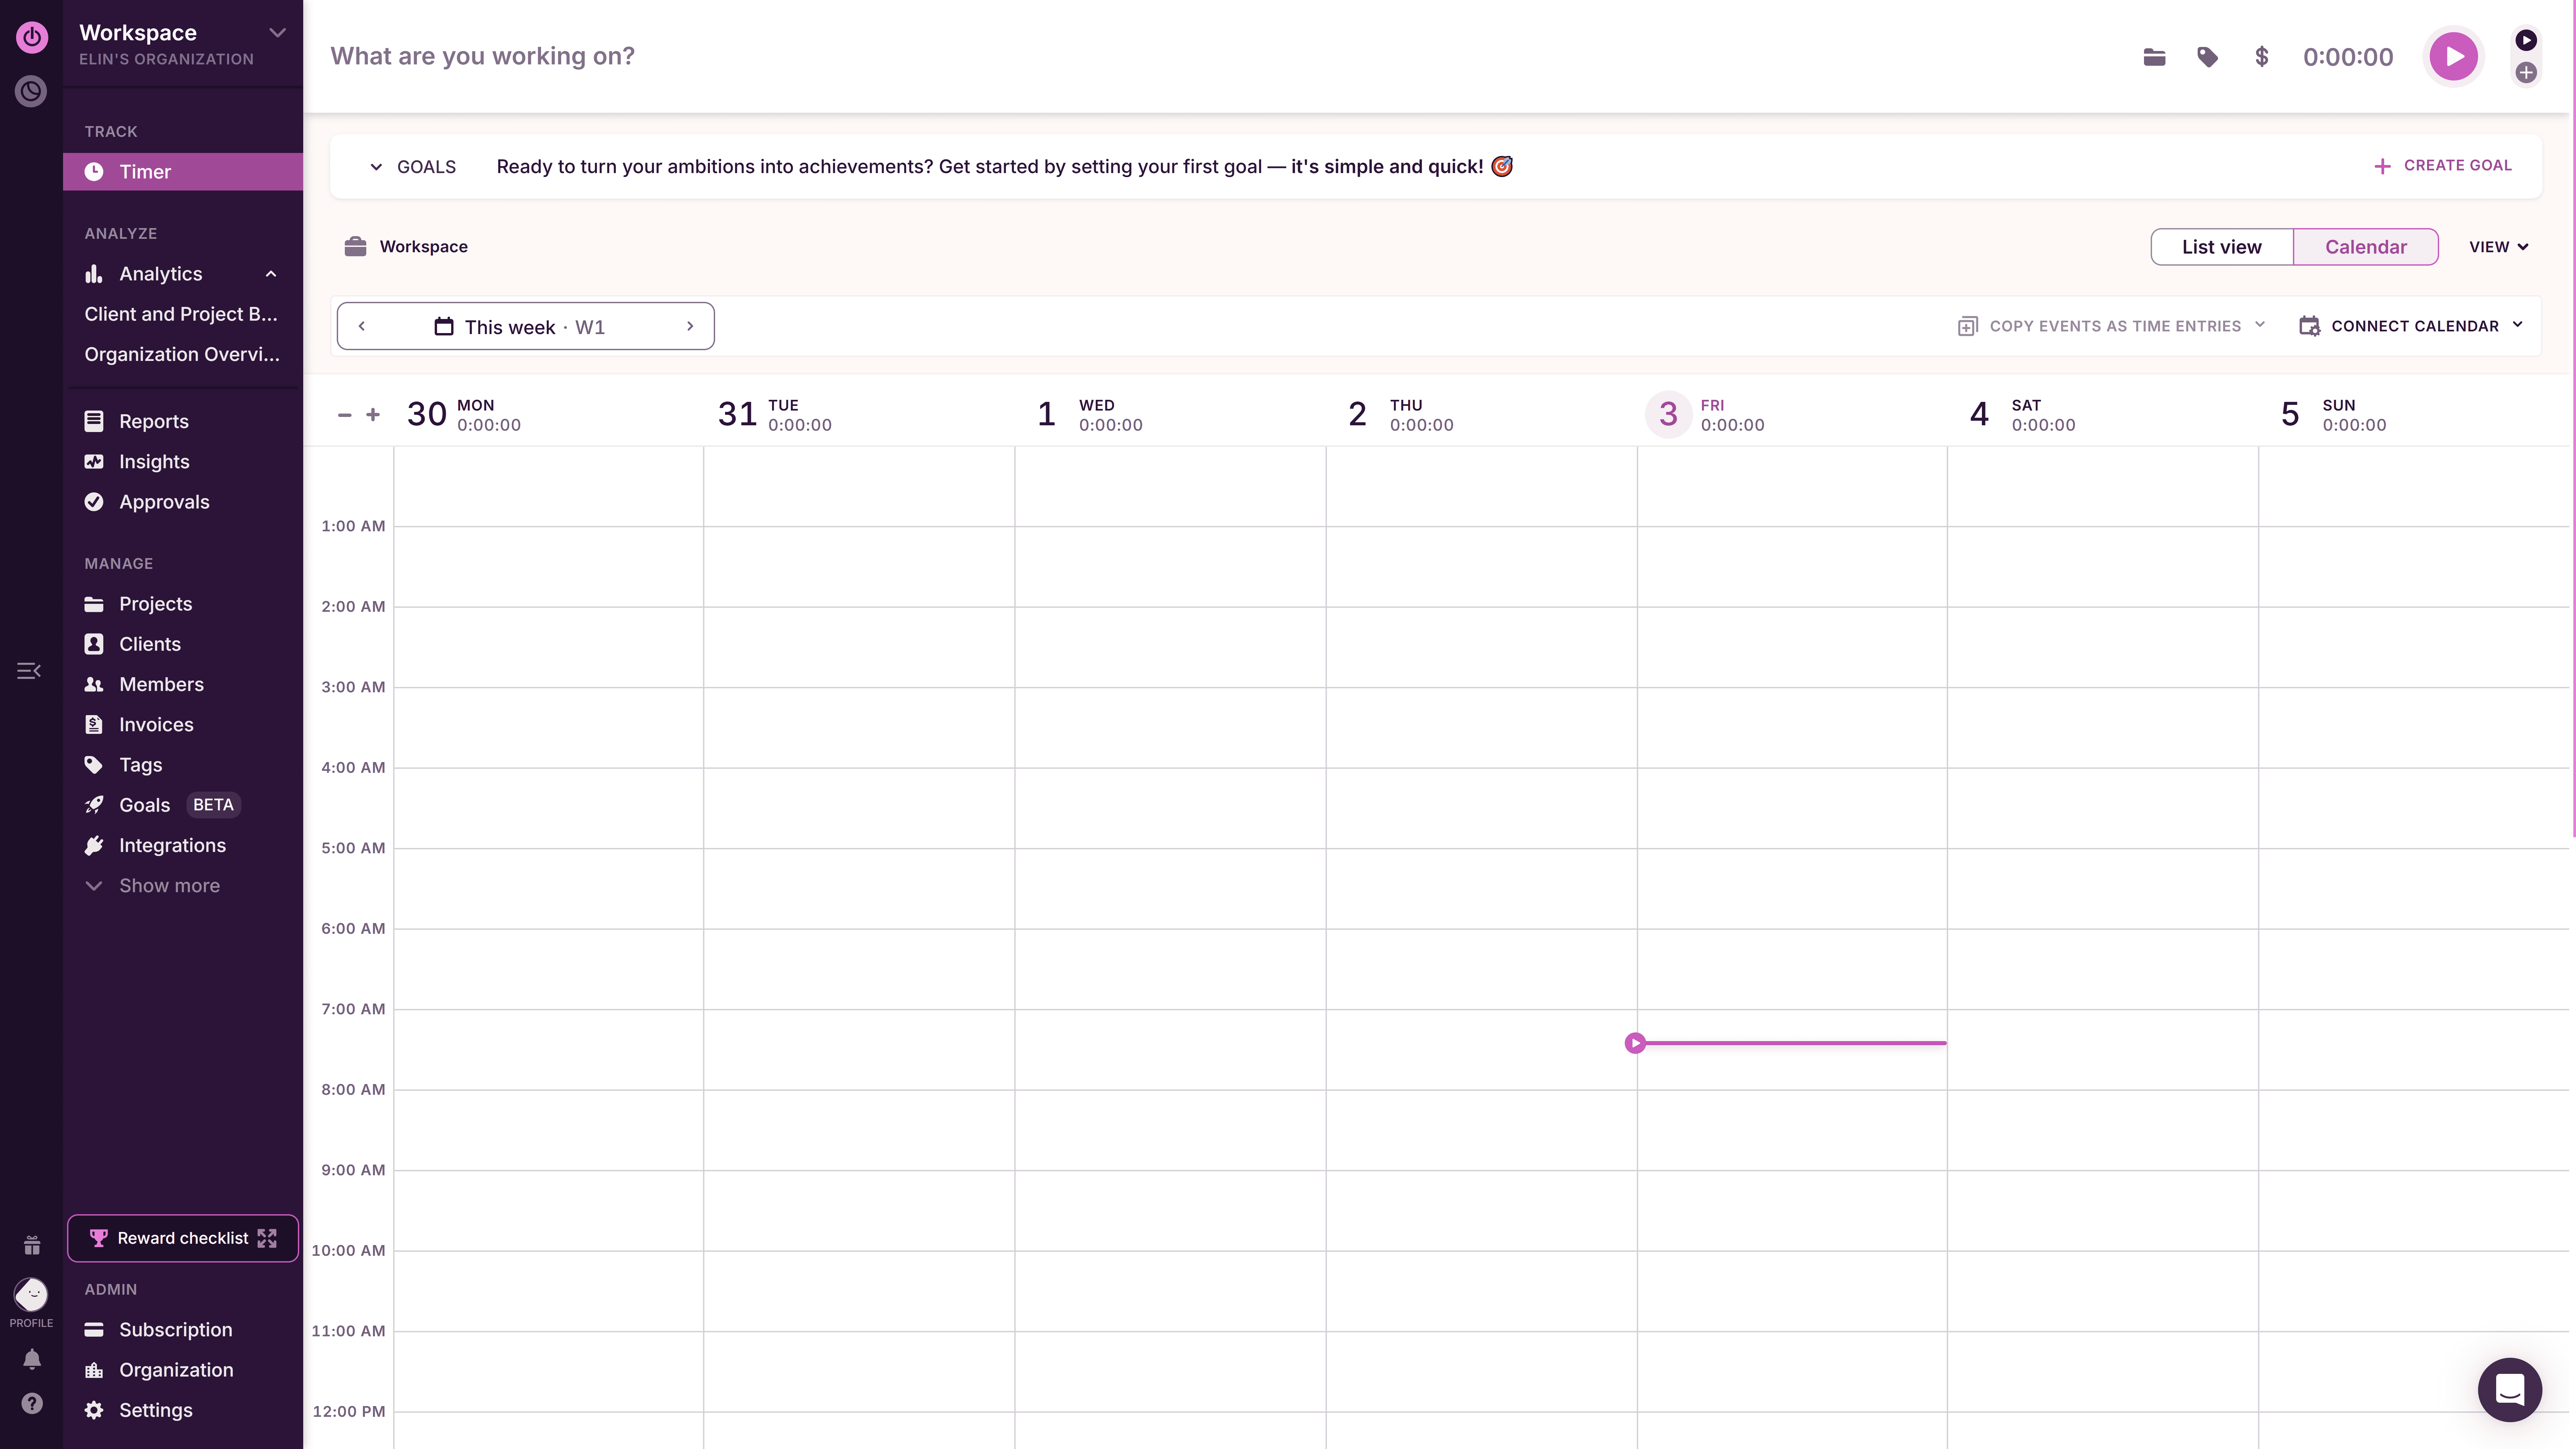This screenshot has height=1449, width=2576.
Task: Click the Workspace briefcase label
Action: click(x=406, y=247)
